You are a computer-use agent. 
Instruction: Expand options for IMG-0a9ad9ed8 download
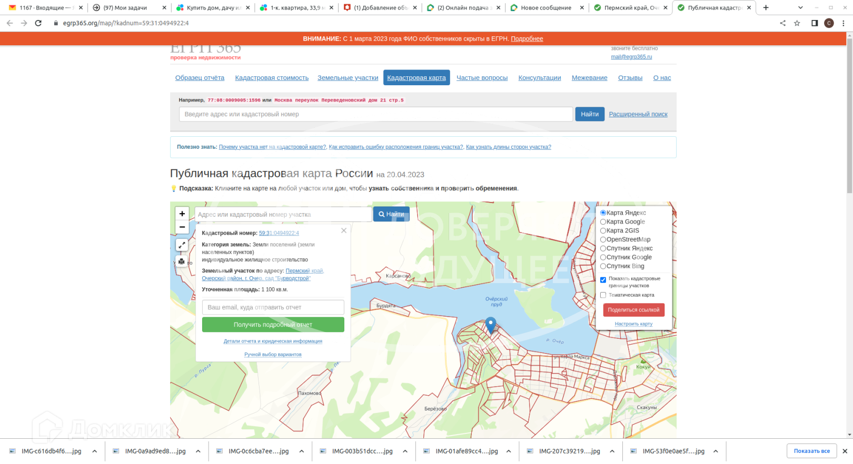pyautogui.click(x=198, y=451)
